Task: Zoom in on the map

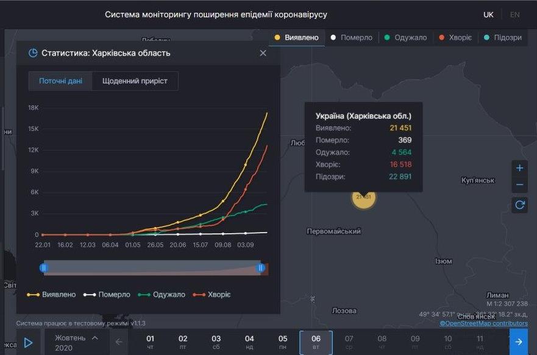Action: [x=519, y=167]
